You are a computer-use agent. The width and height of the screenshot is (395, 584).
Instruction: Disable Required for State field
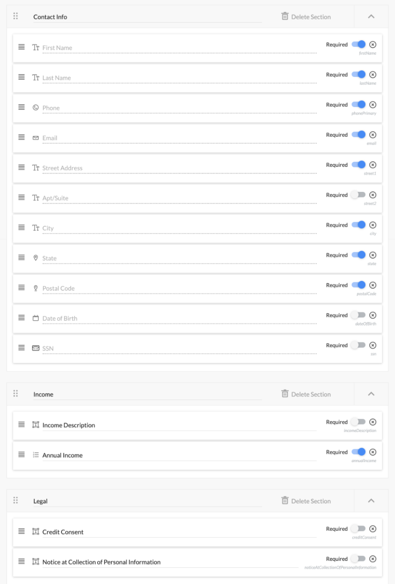(358, 255)
